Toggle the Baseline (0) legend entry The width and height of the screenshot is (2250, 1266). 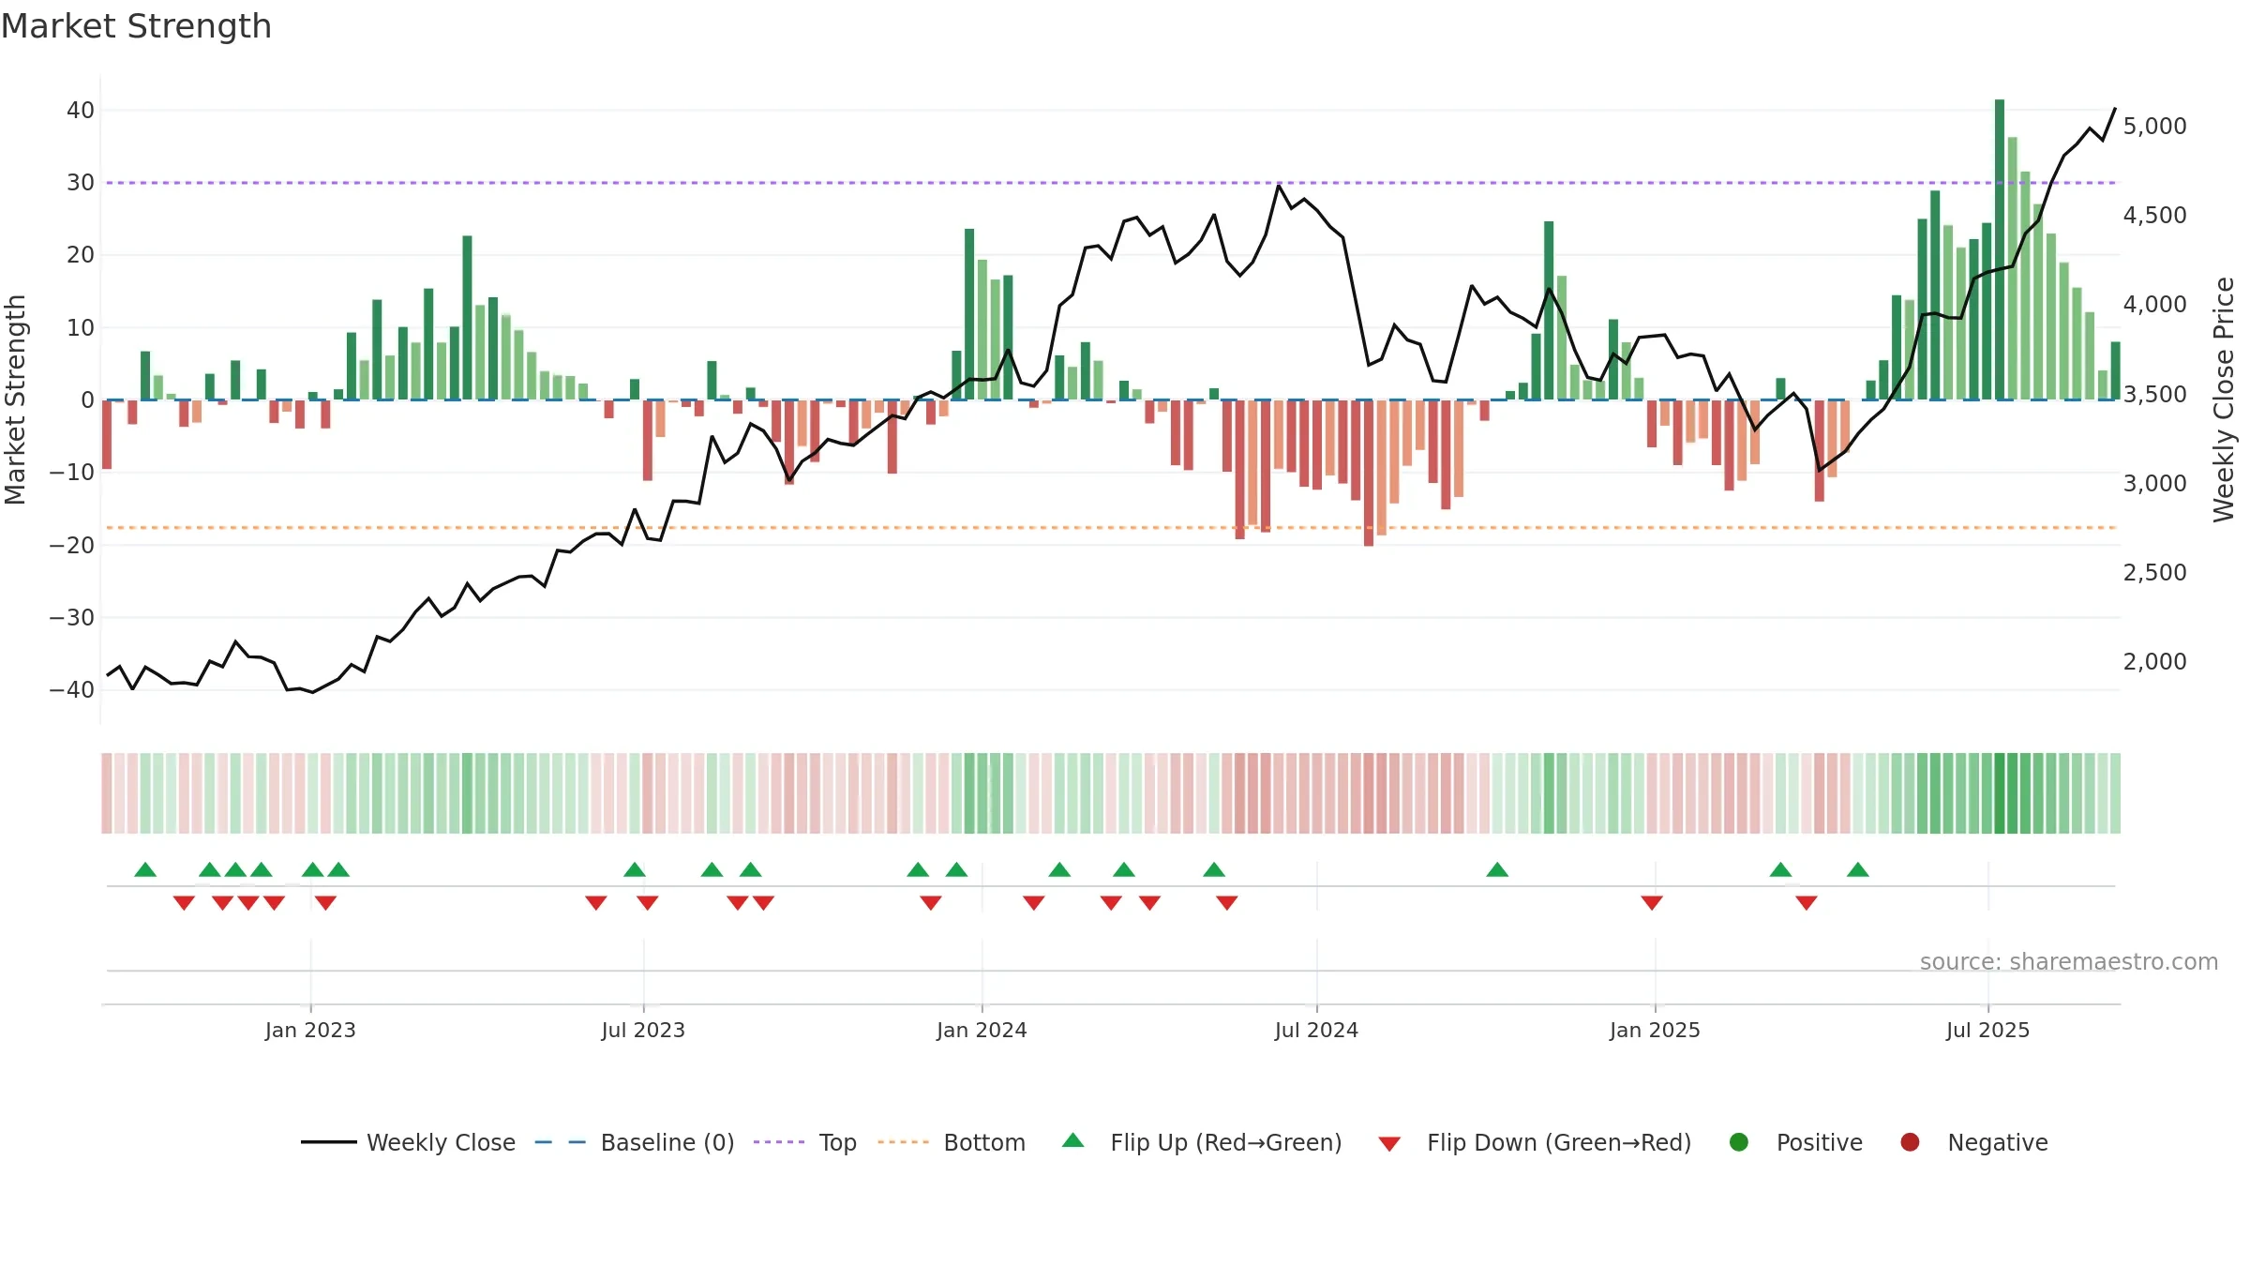click(x=635, y=1142)
